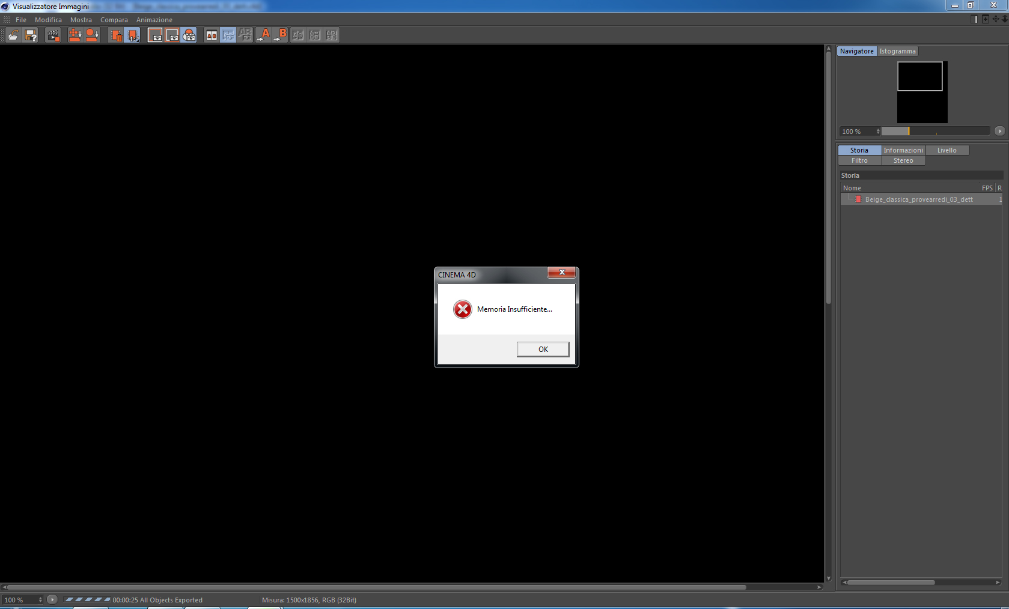Enable AB comparison icon

212,35
